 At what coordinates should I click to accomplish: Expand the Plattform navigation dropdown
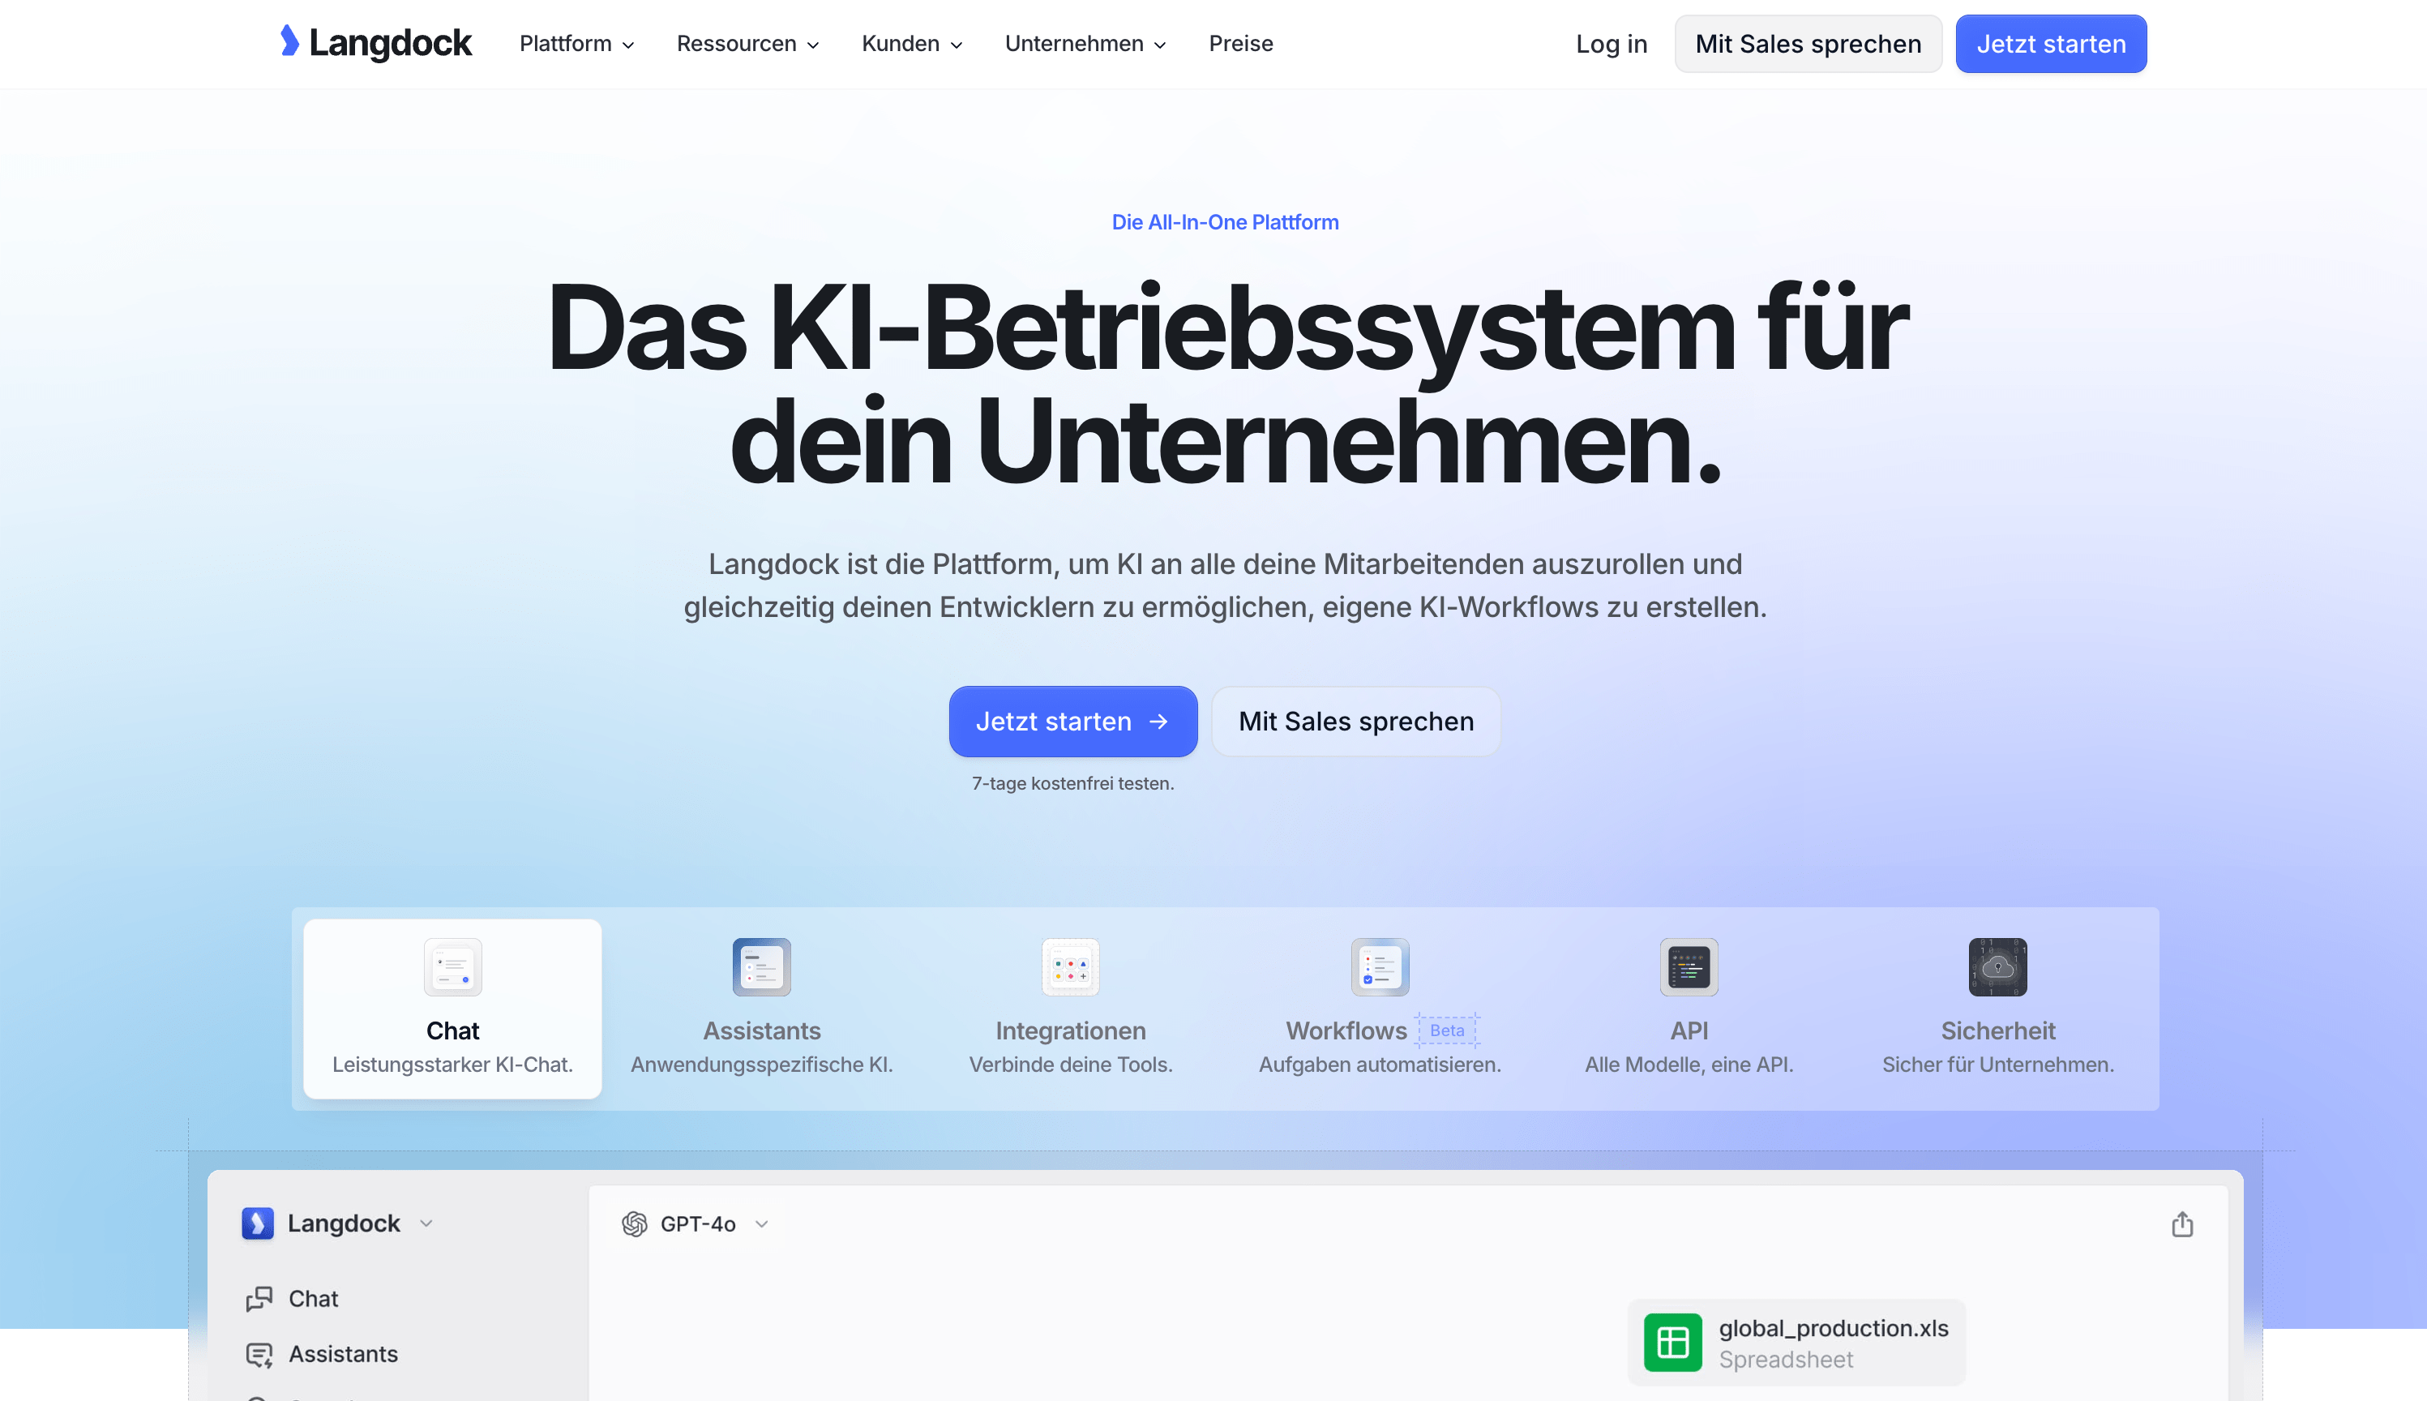[x=576, y=43]
